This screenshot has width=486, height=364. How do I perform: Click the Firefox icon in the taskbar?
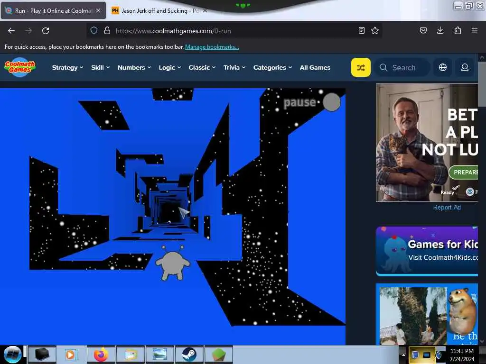[101, 355]
